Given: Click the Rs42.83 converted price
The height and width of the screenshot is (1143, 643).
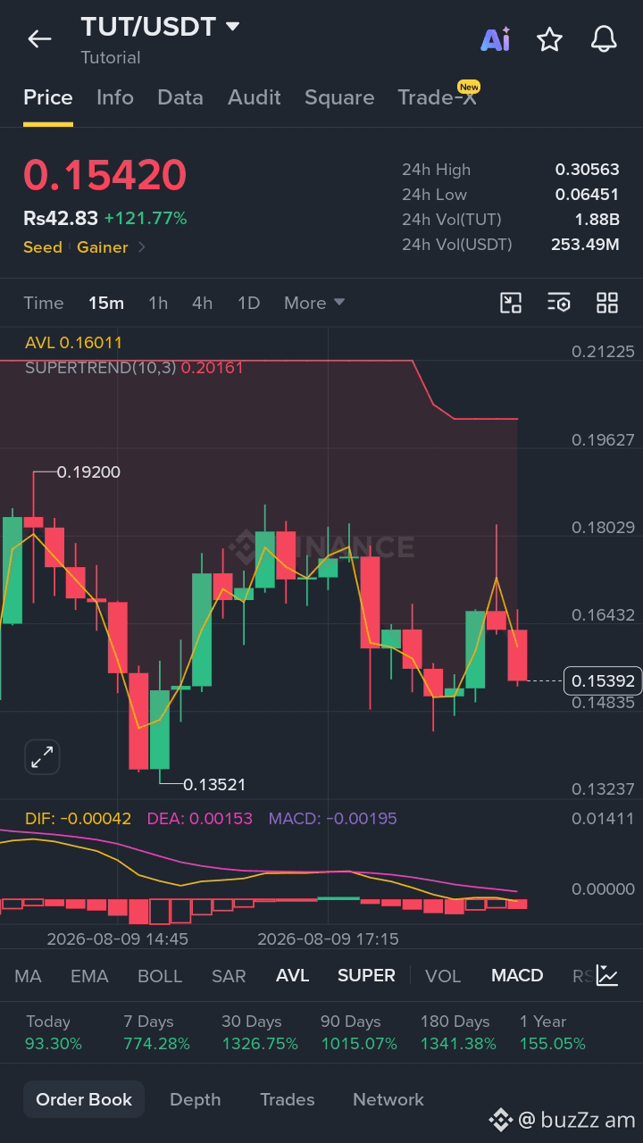Looking at the screenshot, I should click(61, 218).
